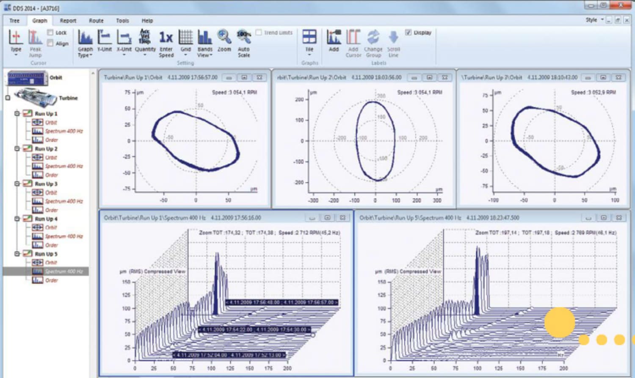Enable the Lock checkbox

tap(50, 33)
